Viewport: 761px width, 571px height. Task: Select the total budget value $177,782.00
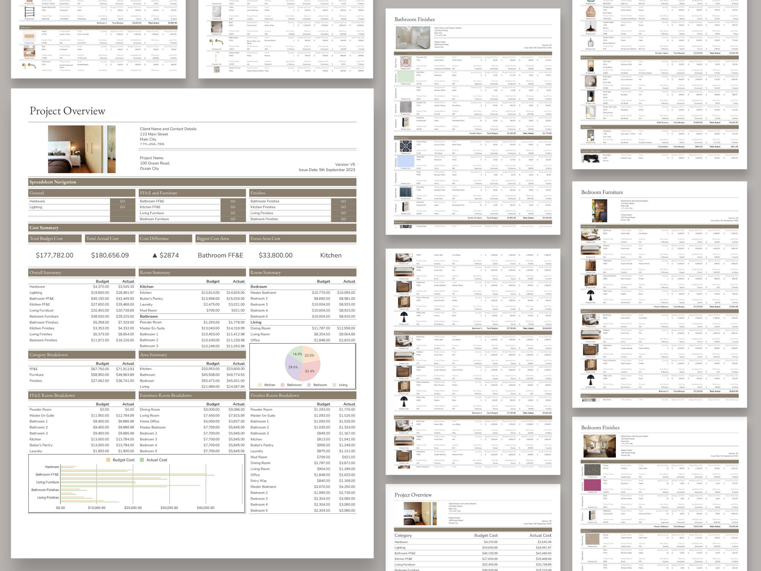pos(55,255)
